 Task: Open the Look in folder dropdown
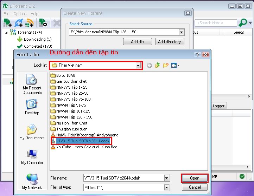click(x=138, y=66)
